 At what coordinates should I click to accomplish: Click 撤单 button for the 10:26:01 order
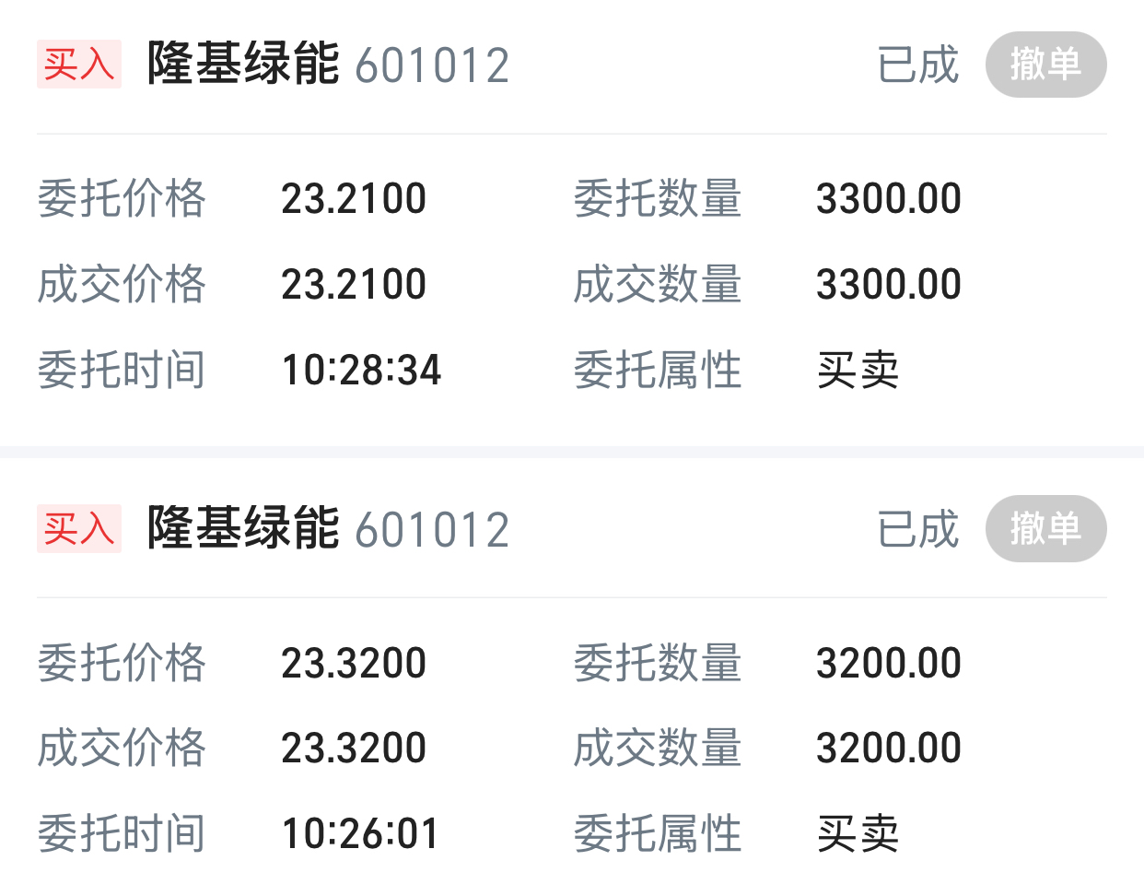1045,528
